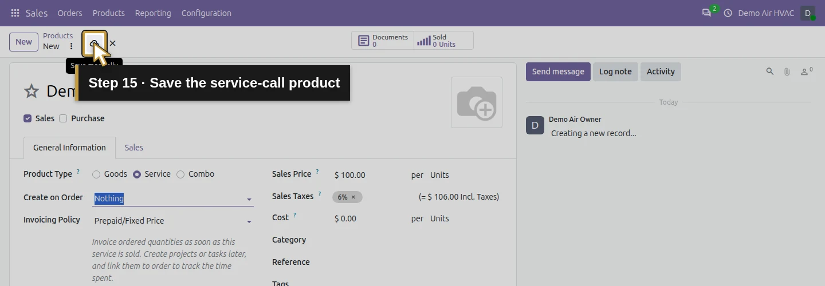Image resolution: width=825 pixels, height=286 pixels.
Task: Show Cost help tooltip
Action: tap(294, 216)
